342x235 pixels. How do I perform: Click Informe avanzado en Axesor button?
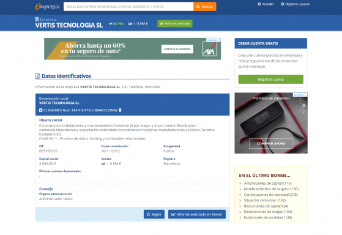(x=197, y=214)
